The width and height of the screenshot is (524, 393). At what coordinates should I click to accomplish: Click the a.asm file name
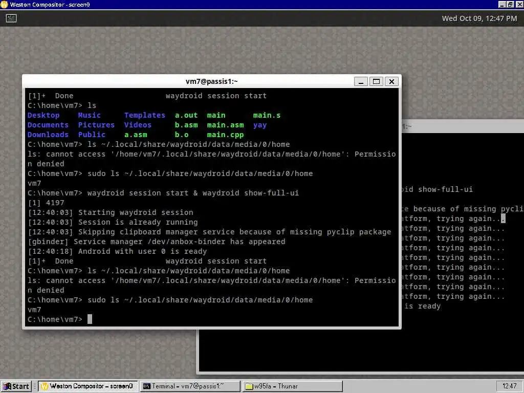click(136, 135)
